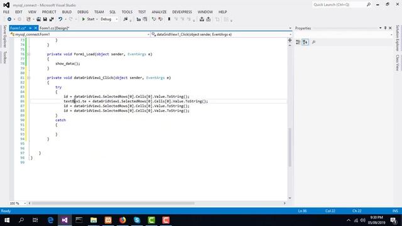Image resolution: width=402 pixels, height=226 pixels.
Task: Click the check-in upload toolbar icon
Action: tap(202, 19)
